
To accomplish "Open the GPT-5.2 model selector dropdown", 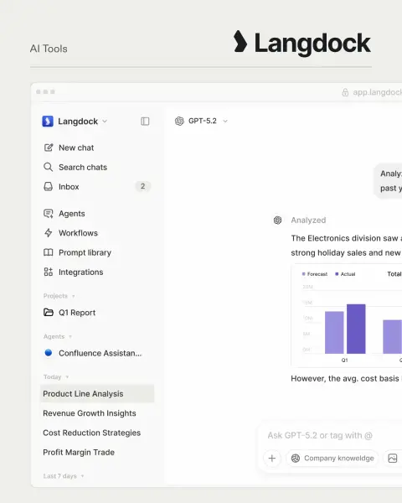I will click(x=201, y=121).
